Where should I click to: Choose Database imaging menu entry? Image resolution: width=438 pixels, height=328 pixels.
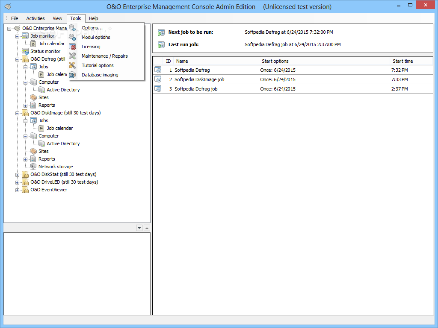coord(100,75)
